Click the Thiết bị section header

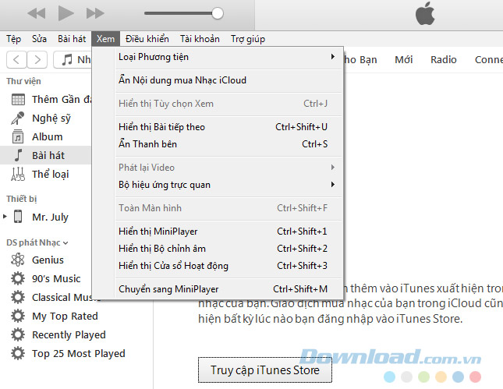tap(22, 199)
